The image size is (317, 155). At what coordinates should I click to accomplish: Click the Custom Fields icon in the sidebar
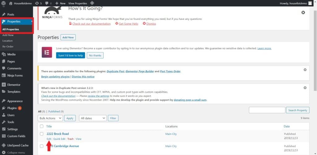click(3, 136)
